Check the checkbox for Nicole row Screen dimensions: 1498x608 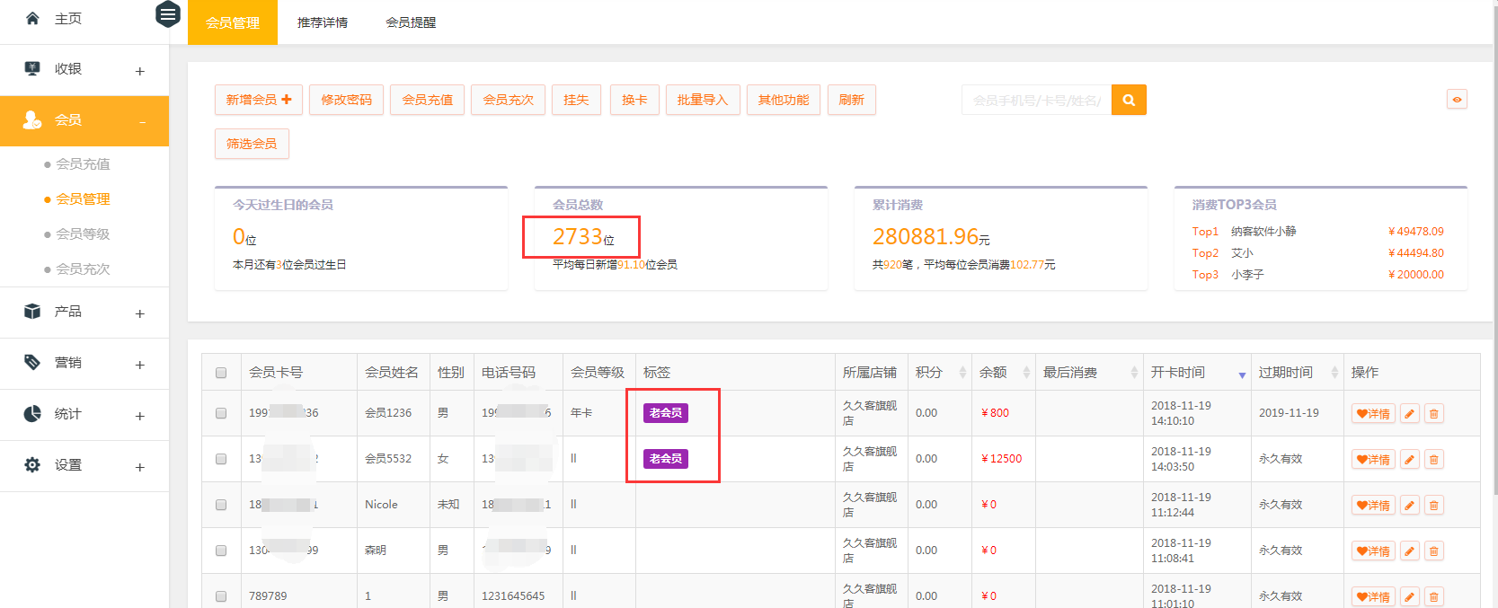[x=221, y=505]
